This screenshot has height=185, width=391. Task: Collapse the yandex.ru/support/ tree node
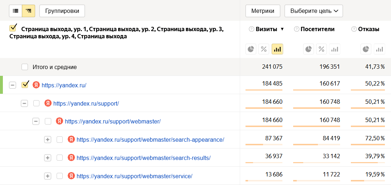click(x=24, y=103)
